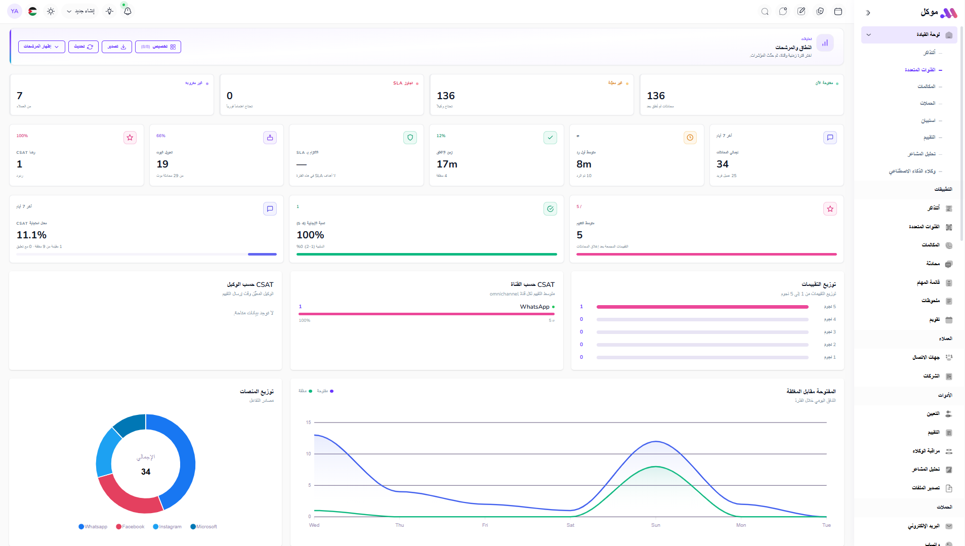Viewport: 965px width, 546px height.
Task: Click the chat icon on 11.1% CSAT card
Action: click(x=270, y=208)
